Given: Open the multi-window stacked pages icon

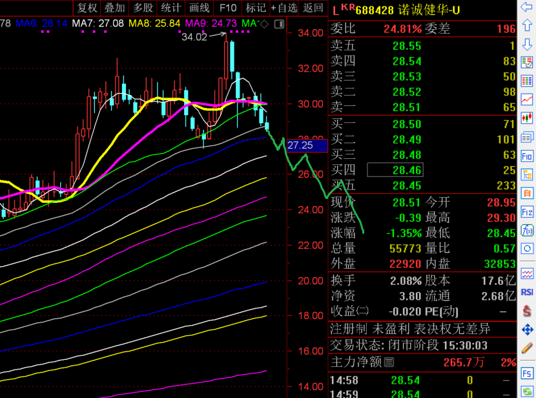Looking at the screenshot, I should coord(527,138).
